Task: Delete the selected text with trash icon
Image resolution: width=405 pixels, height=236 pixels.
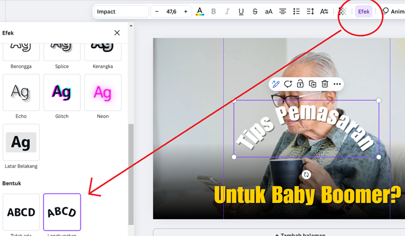Action: [325, 84]
